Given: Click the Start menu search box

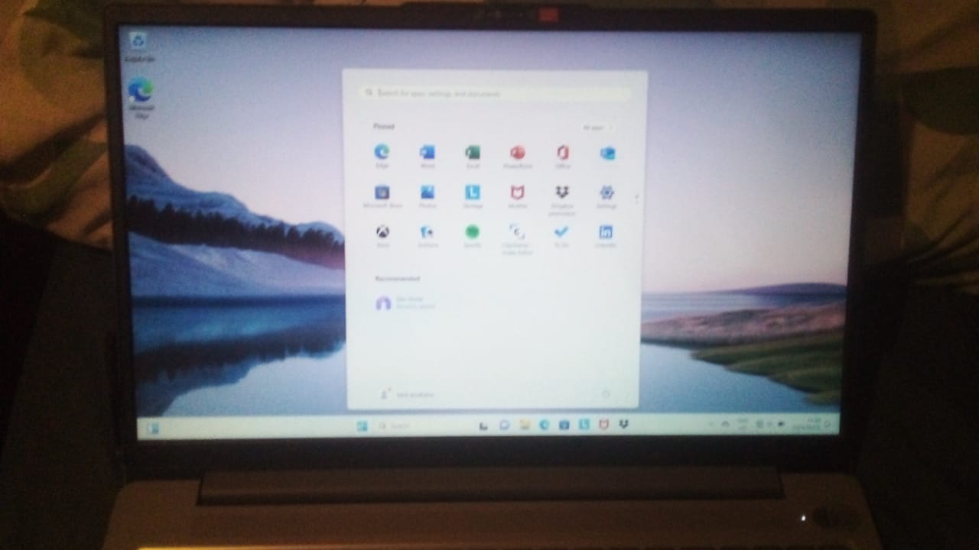Looking at the screenshot, I should pos(496,93).
